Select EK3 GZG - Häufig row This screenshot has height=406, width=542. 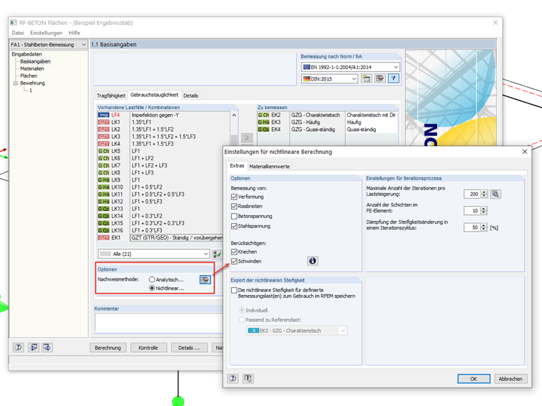point(327,123)
